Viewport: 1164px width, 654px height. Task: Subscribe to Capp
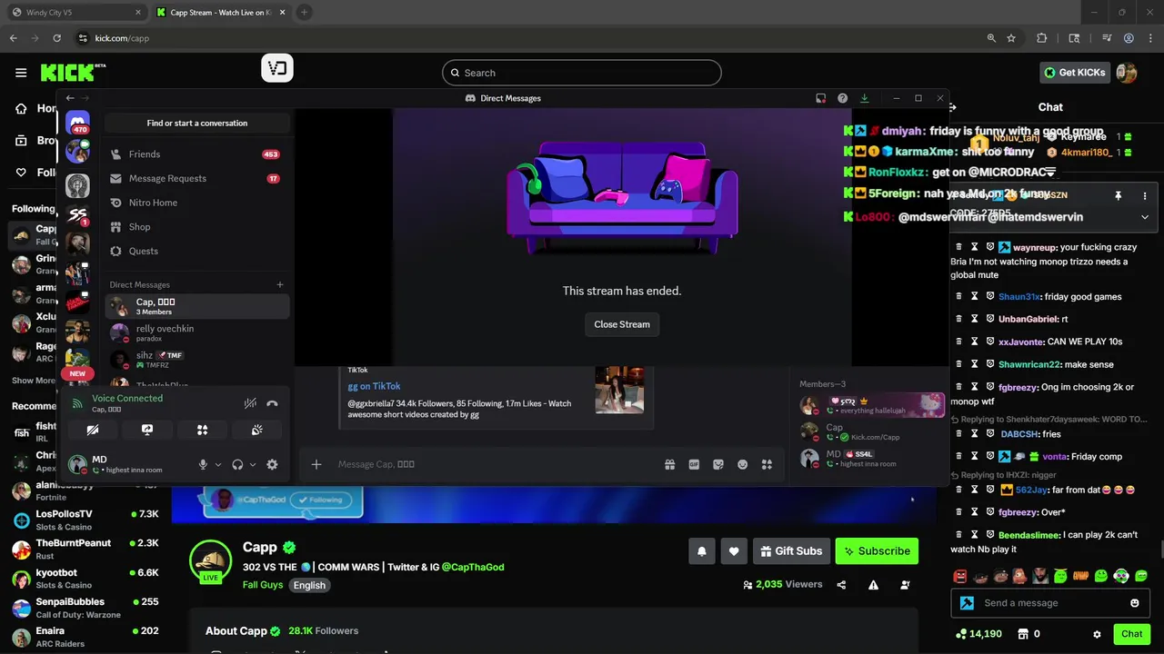pos(878,550)
